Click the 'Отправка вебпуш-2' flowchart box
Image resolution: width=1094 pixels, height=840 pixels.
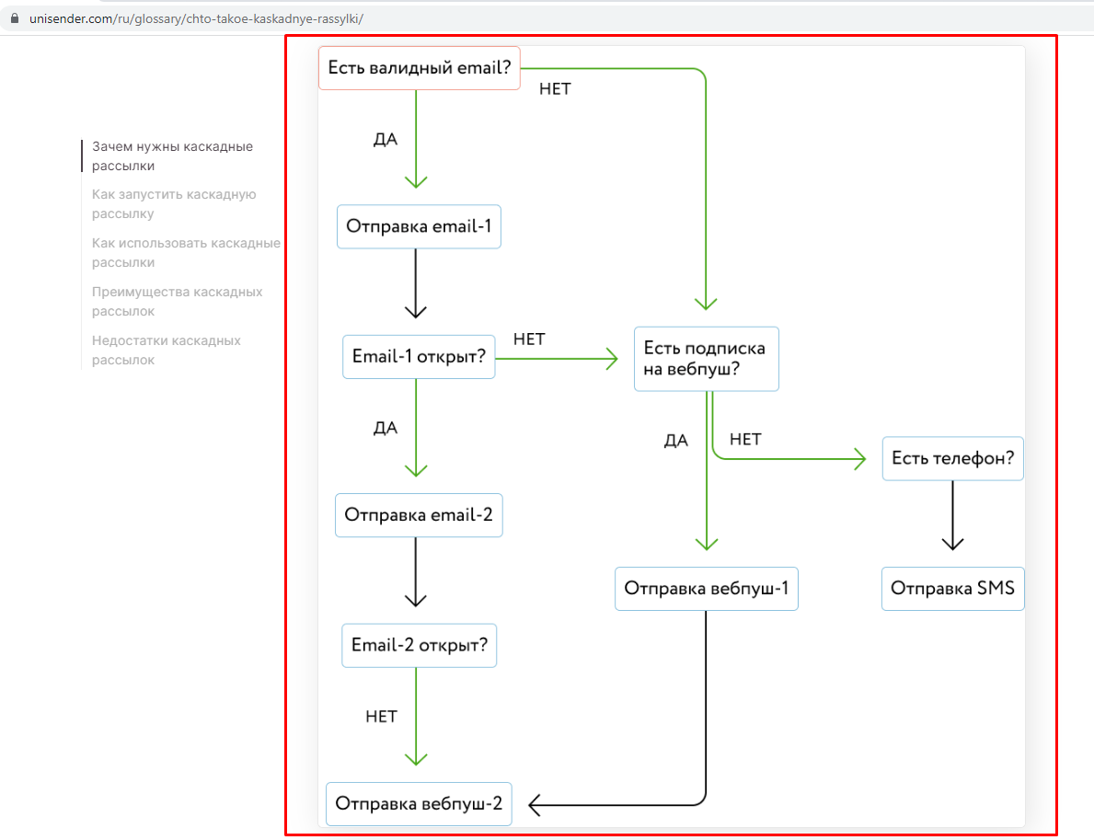click(x=419, y=804)
